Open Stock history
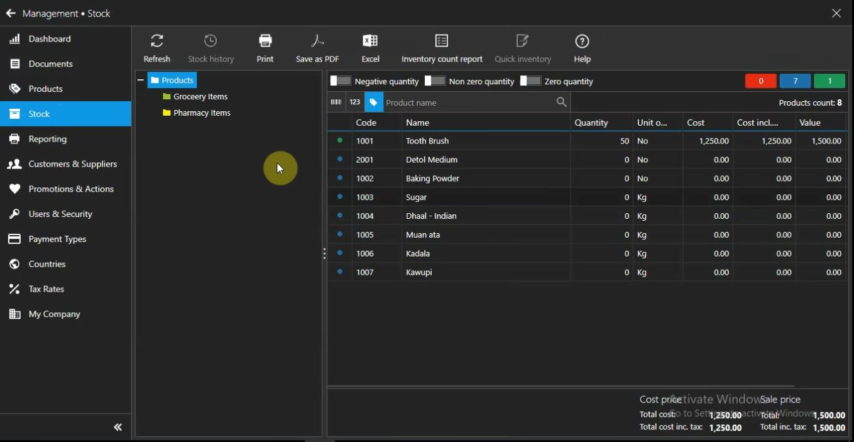Image resolution: width=854 pixels, height=442 pixels. tap(211, 48)
